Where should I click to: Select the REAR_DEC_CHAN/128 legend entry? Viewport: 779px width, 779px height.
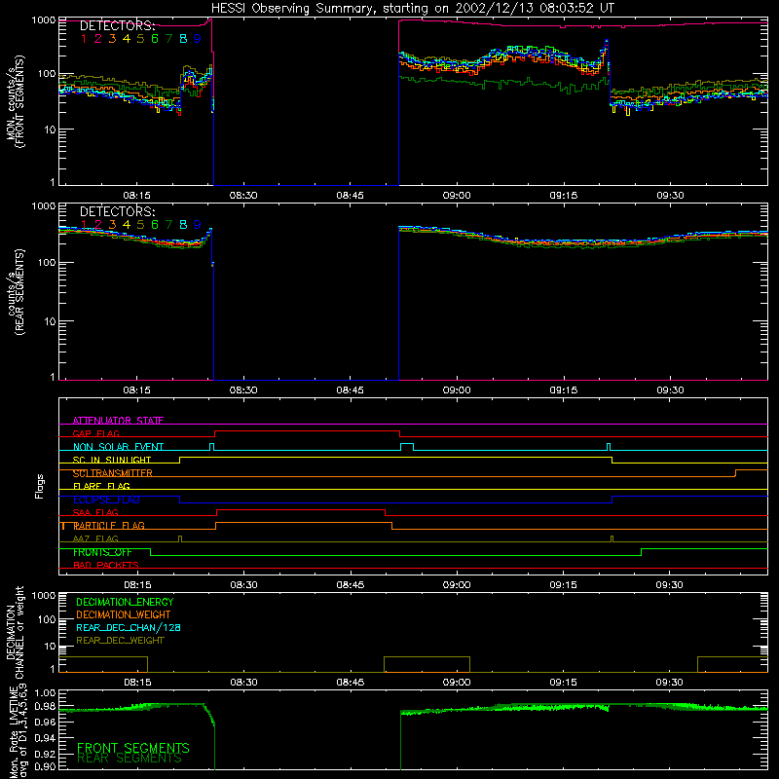pos(129,627)
